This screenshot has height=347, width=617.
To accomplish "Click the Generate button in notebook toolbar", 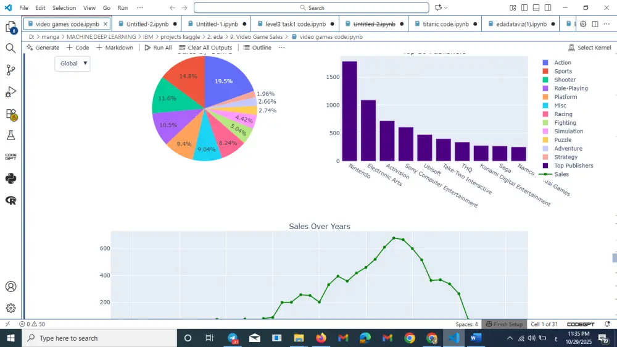I will 43,48.
